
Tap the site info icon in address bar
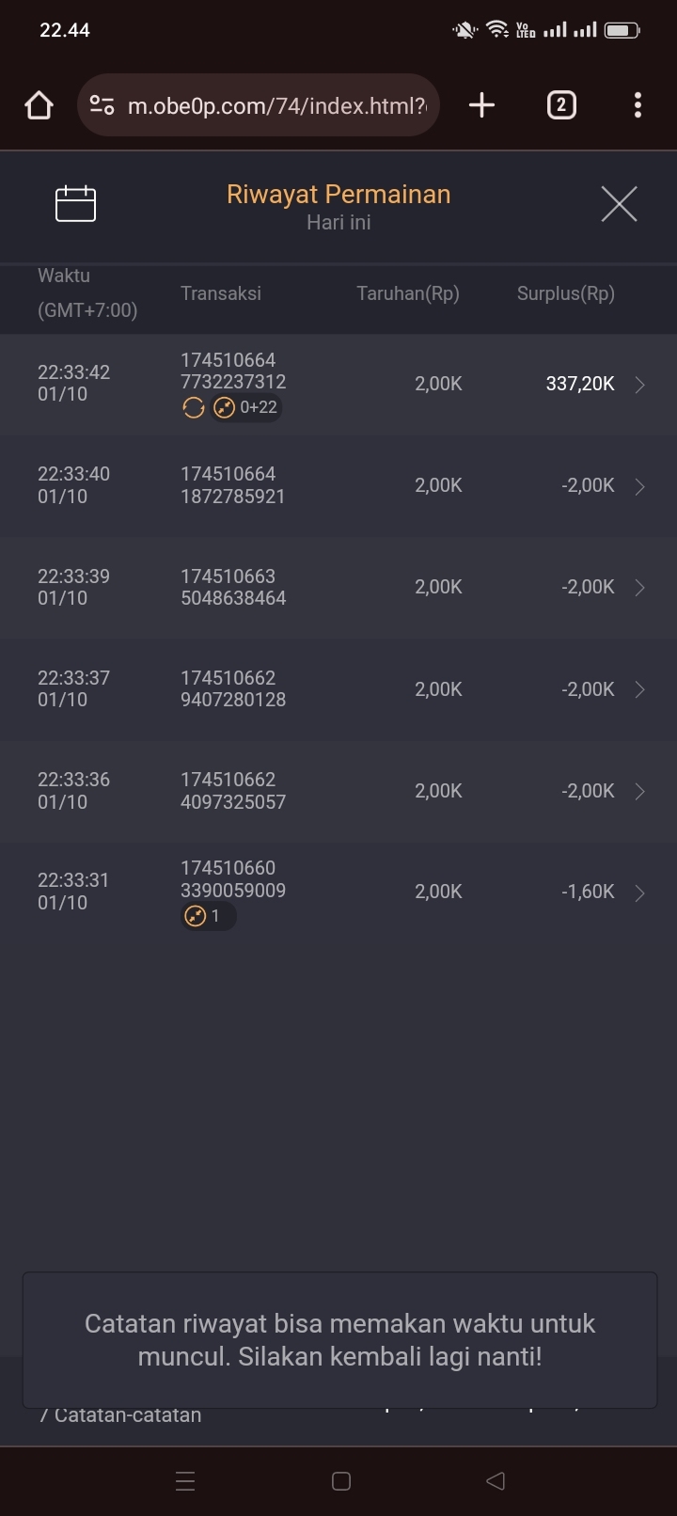102,105
